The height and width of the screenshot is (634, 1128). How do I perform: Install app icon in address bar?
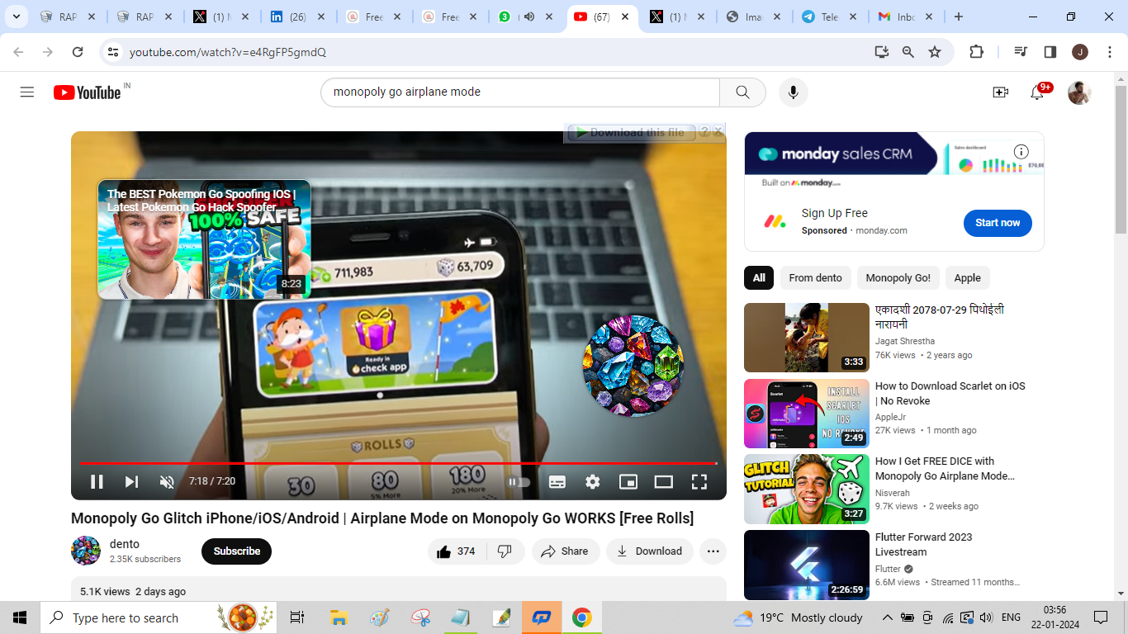(x=882, y=52)
